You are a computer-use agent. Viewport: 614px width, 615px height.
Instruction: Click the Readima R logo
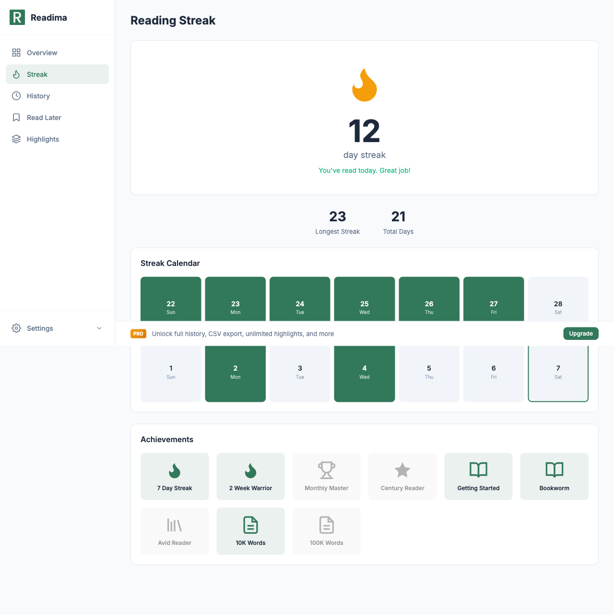point(17,17)
